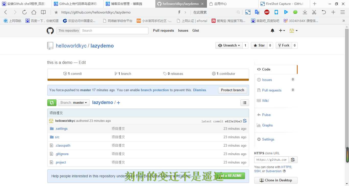Open the .settings folder
Image resolution: width=349 pixels, height=186 pixels.
tap(62, 129)
